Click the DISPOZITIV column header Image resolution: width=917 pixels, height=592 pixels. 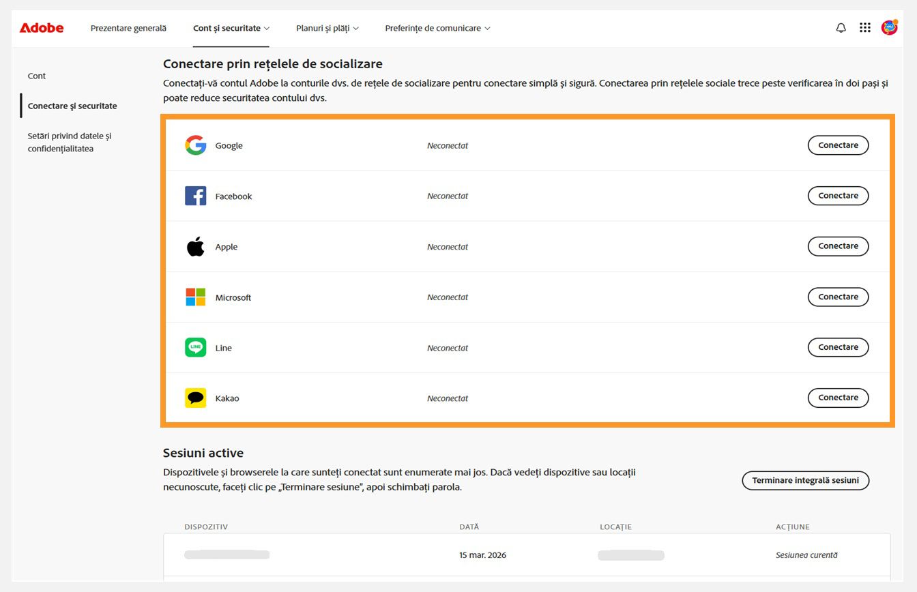(x=206, y=527)
